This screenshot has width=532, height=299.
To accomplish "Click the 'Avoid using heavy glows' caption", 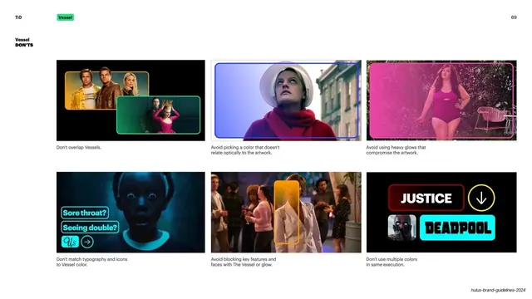I will (396, 150).
